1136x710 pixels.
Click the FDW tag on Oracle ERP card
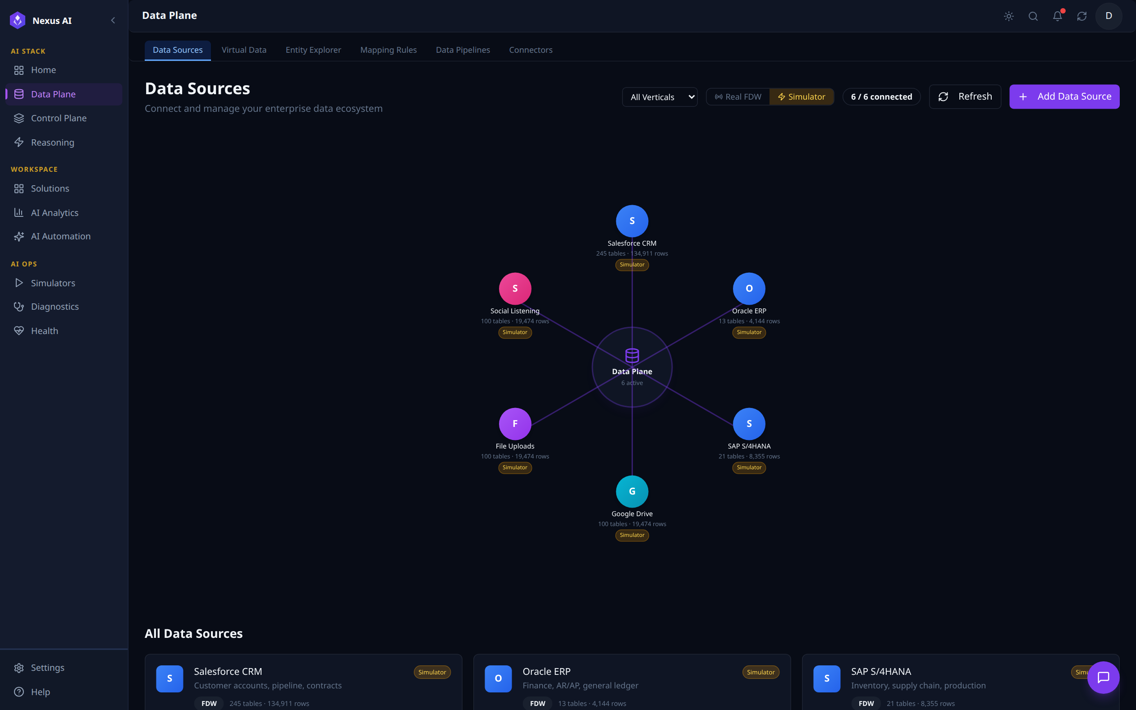[x=537, y=703]
